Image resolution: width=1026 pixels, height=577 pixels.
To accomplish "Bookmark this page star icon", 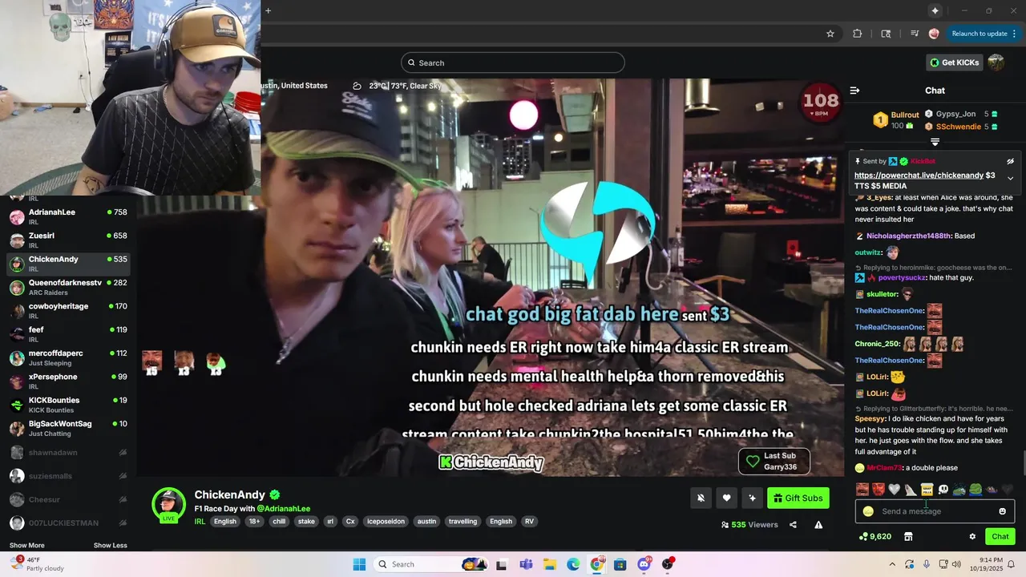I will 830,34.
